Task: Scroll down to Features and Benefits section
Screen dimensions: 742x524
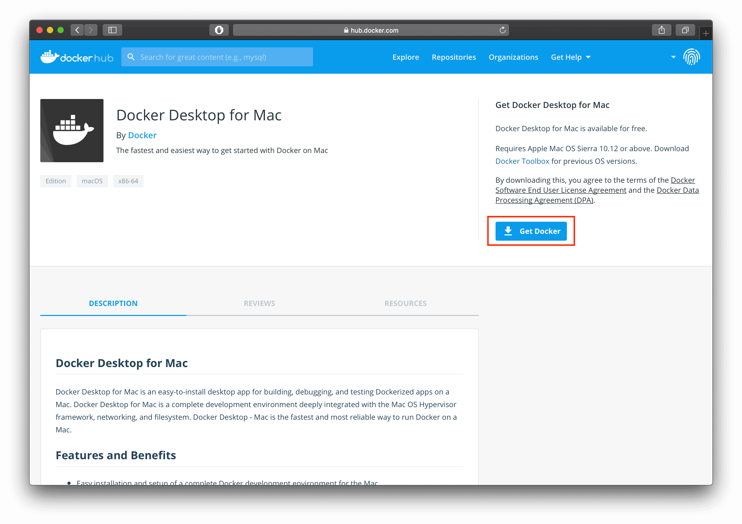Action: (x=116, y=455)
